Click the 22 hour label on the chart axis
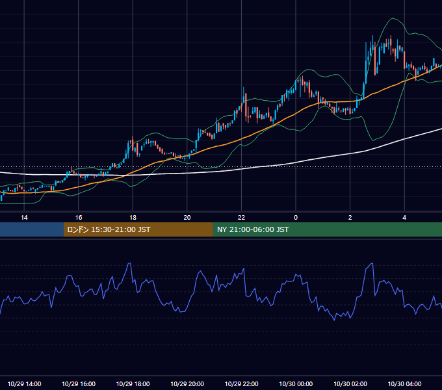442x390 pixels. (242, 218)
